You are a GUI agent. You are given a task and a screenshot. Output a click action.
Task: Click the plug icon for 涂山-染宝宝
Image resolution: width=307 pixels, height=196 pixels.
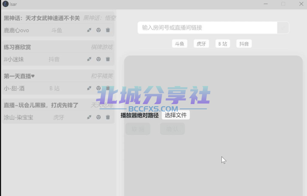pyautogui.click(x=89, y=117)
